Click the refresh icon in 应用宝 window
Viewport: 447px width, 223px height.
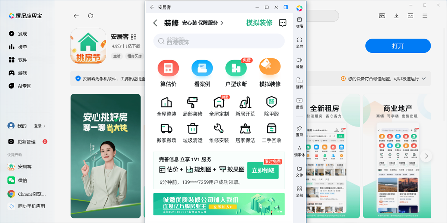coord(91,16)
